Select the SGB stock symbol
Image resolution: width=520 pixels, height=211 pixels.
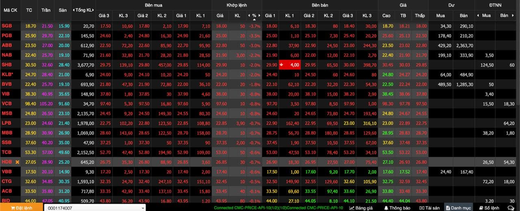click(x=7, y=26)
